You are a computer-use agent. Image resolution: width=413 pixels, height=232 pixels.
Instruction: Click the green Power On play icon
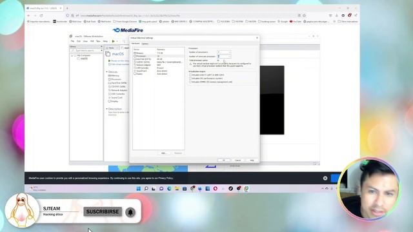(114, 41)
